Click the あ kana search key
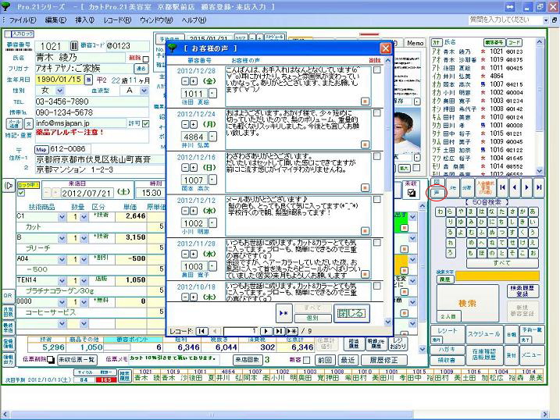The image size is (560, 420). click(533, 212)
